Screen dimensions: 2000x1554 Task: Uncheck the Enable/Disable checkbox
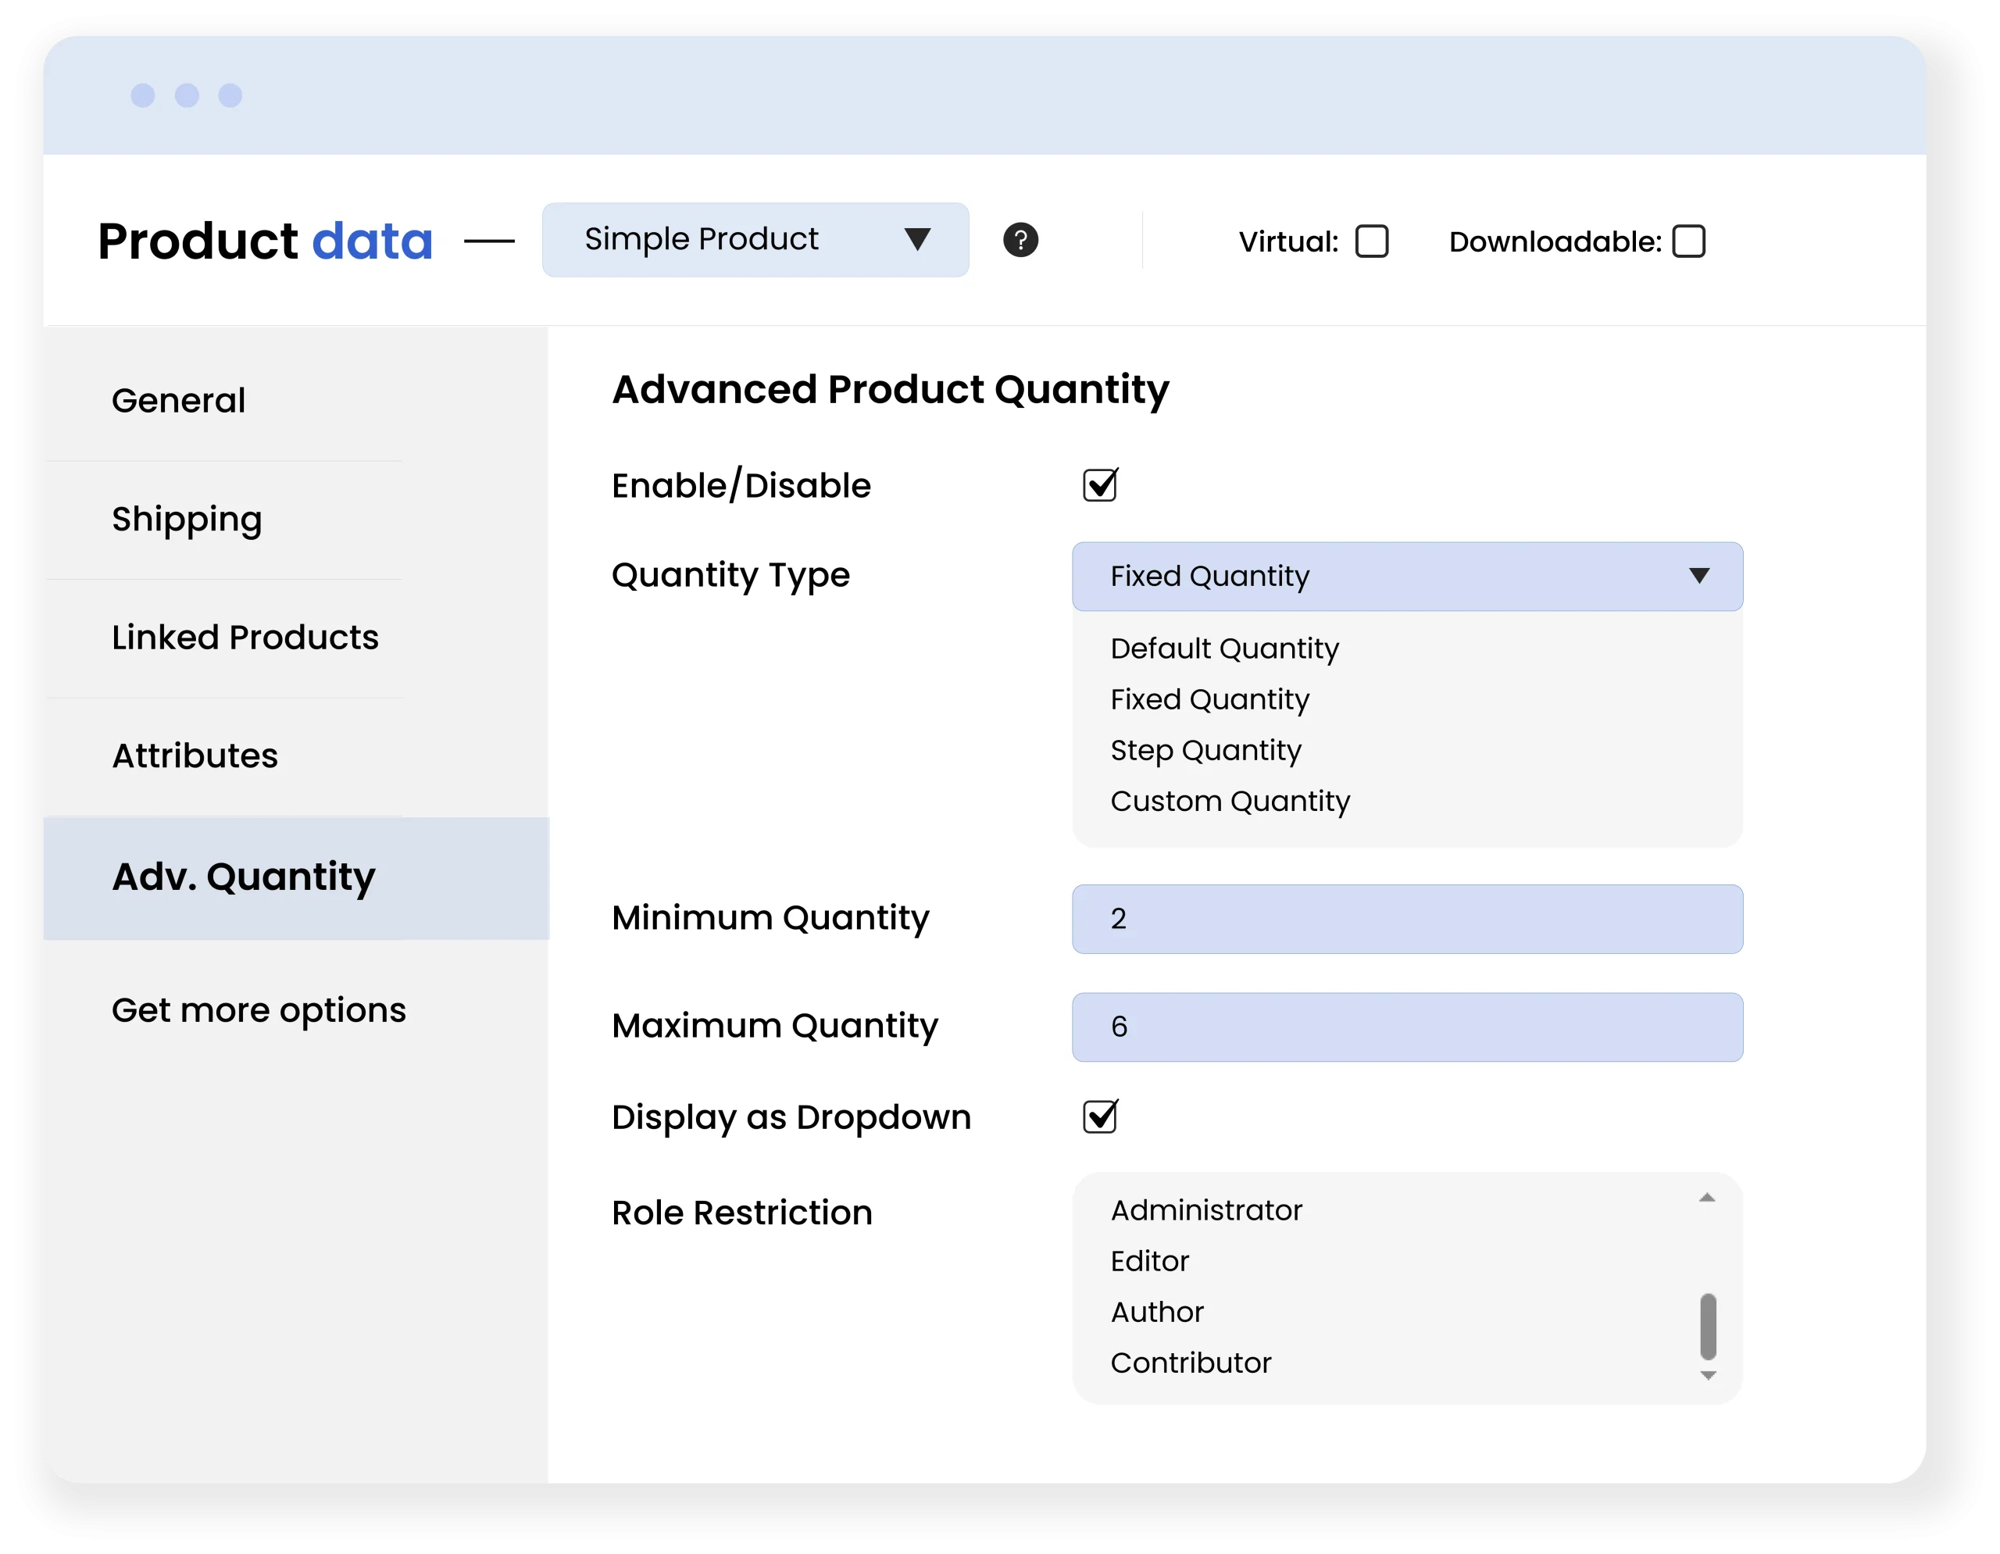coord(1099,485)
